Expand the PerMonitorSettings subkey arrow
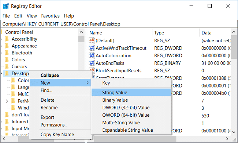Screen dimensions: 238x143 pyautogui.click(x=7, y=101)
